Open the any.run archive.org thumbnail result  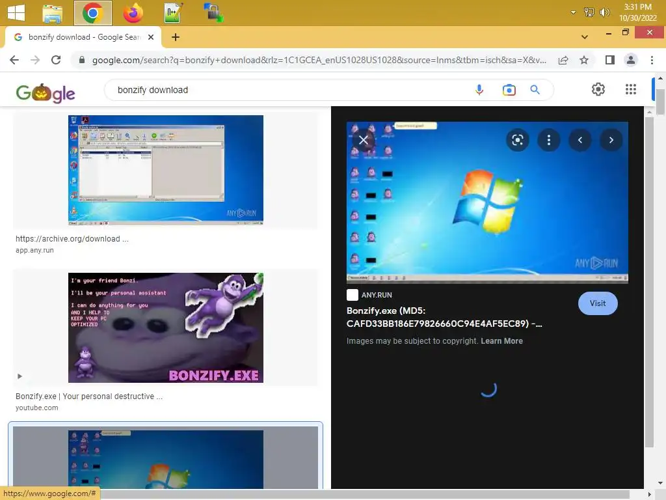166,170
